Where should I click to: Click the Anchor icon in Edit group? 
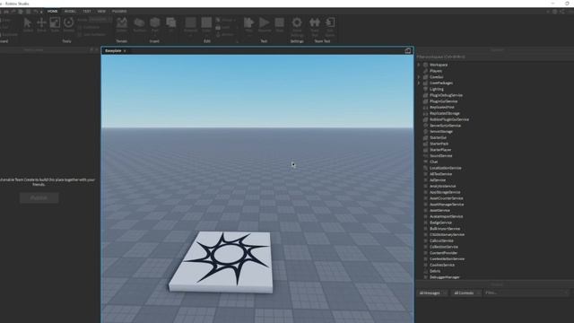click(x=218, y=35)
